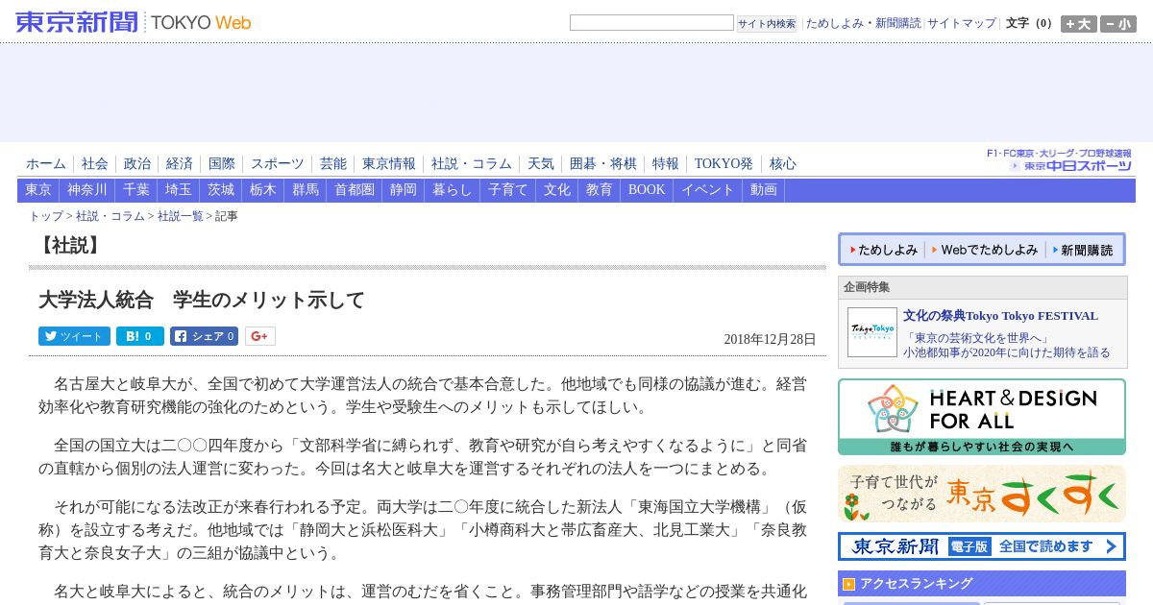Screen dimensions: 1153x605
Task: Open the 天気 section
Action: 541,163
